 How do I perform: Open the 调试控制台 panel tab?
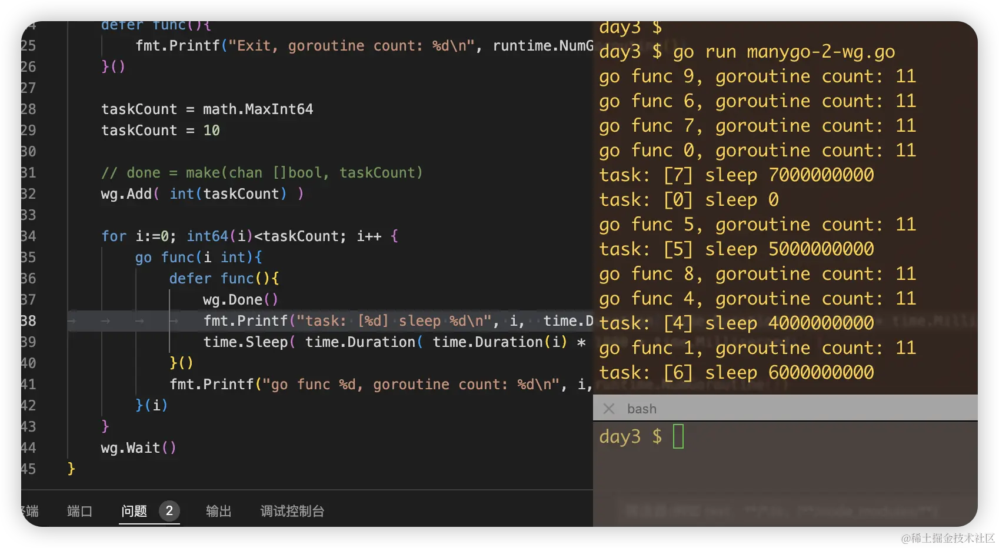click(x=292, y=511)
